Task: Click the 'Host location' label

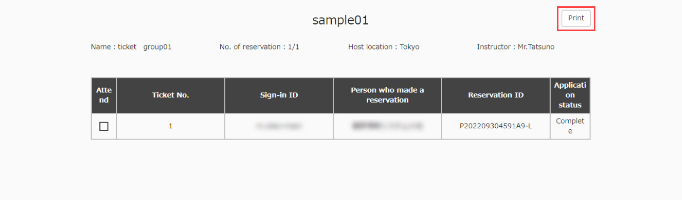Action: pos(370,47)
